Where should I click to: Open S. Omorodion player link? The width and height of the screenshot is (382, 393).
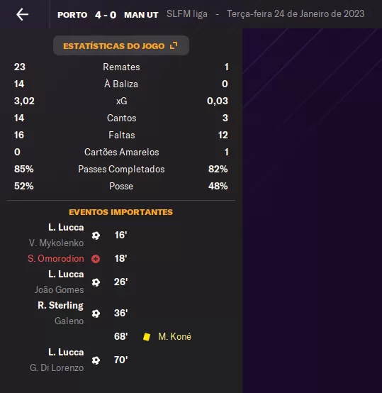[56, 259]
